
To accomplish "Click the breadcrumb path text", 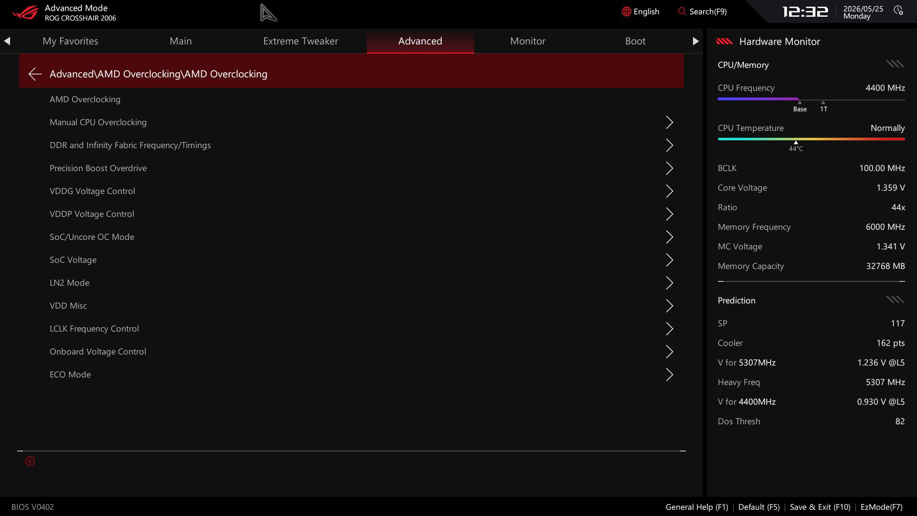I will pos(159,74).
